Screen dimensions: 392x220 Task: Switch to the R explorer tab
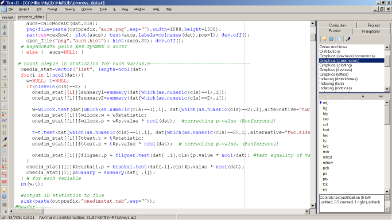tap(371, 31)
